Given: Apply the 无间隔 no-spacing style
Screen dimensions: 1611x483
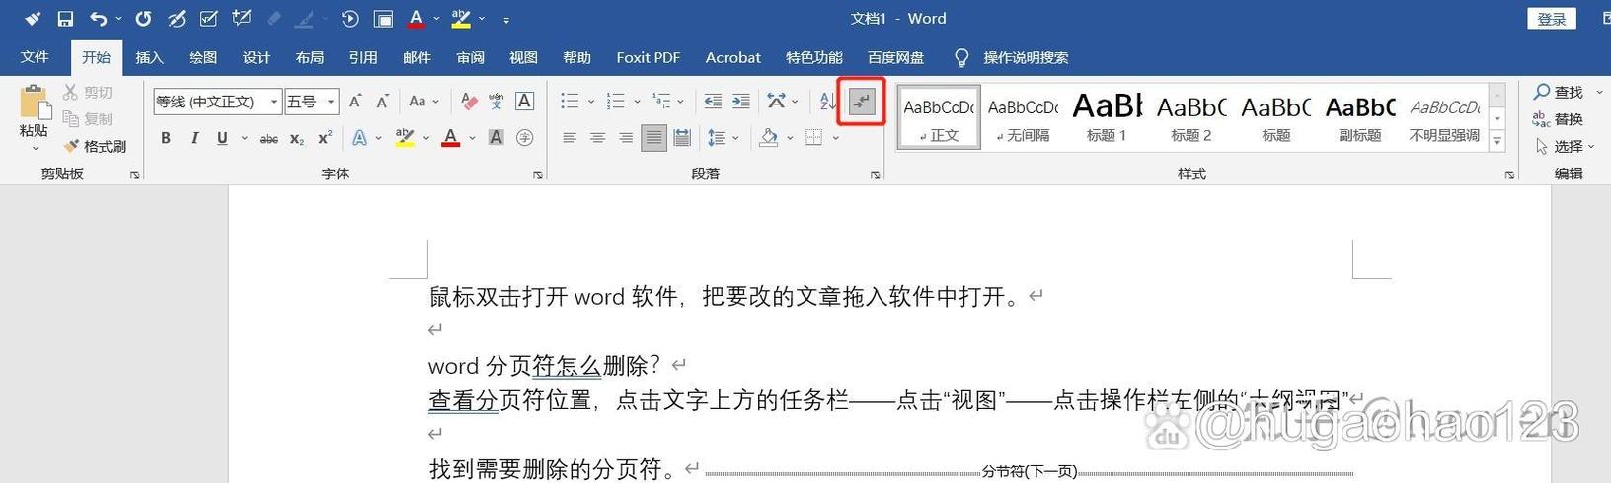Looking at the screenshot, I should [1023, 116].
